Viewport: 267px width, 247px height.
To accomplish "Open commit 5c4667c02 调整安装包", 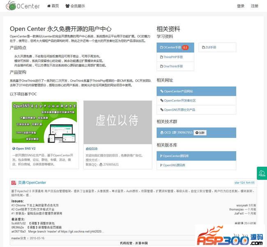I will [x=33, y=223].
